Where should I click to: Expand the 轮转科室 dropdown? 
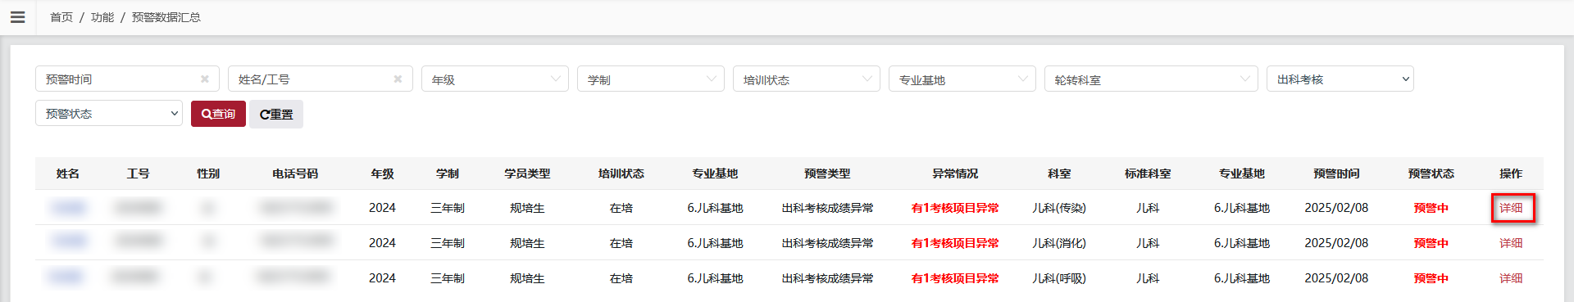click(x=1151, y=79)
